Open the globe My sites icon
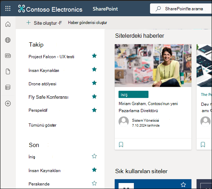 pos(8,40)
